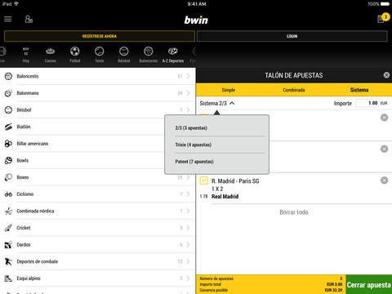Image resolution: width=392 pixels, height=294 pixels.
Task: Click the Baloncesto list row icon
Action: 8,76
